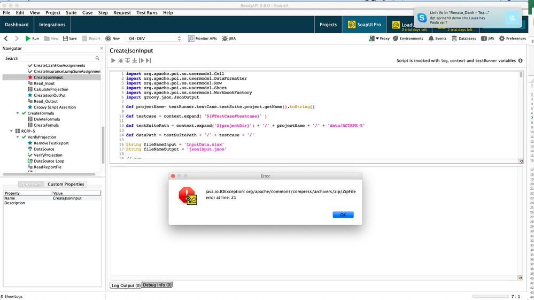Click OK in the Error dialog
Screen dimensions: 534x300
pyautogui.click(x=343, y=215)
